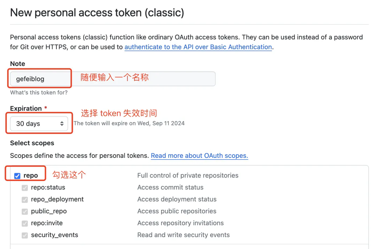The image size is (378, 249).
Task: Open the Expiration 30 days dropdown
Action: pyautogui.click(x=39, y=123)
